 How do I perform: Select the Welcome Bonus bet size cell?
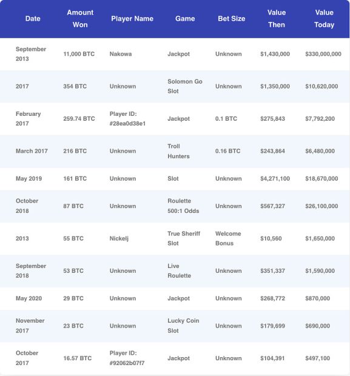click(228, 238)
